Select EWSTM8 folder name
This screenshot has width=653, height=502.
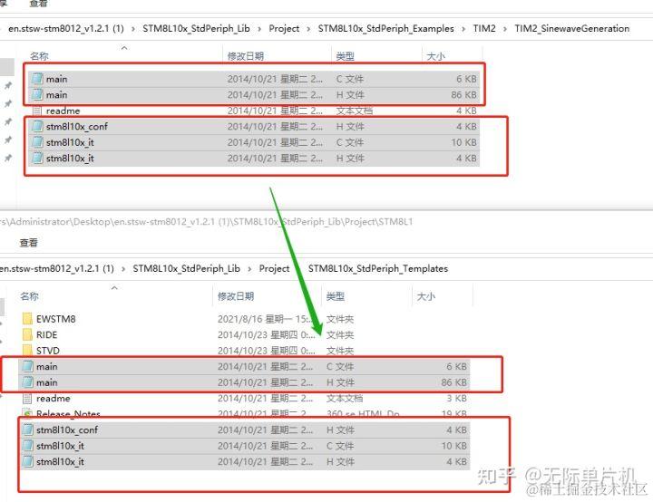tap(56, 319)
